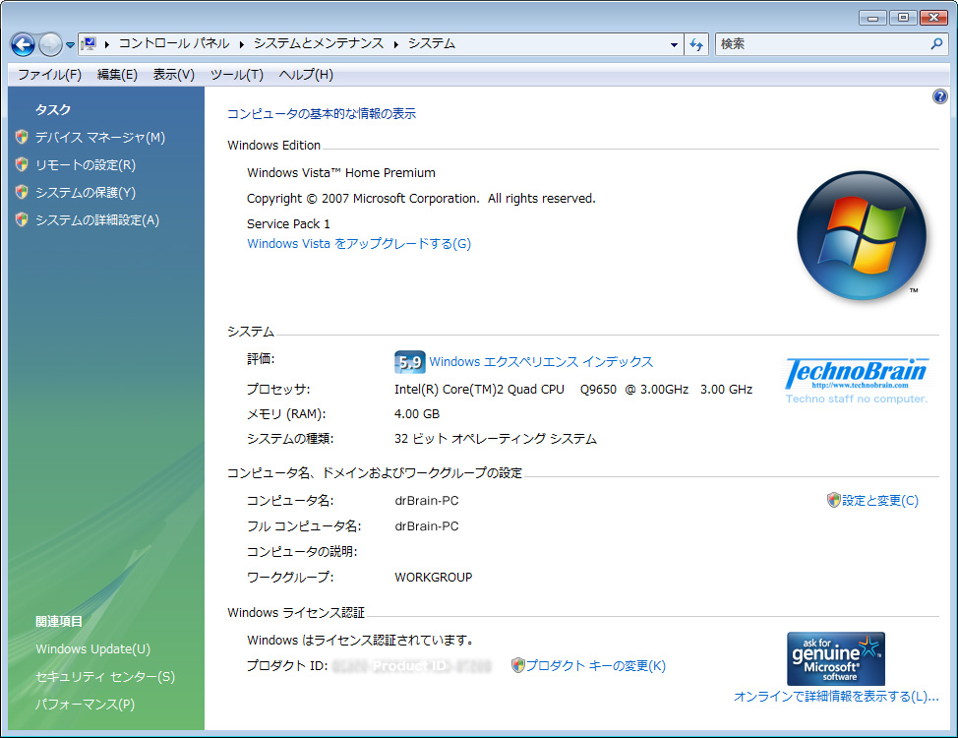The width and height of the screenshot is (958, 738).
Task: Expand the arrow after コントロール パネル breadcrumb
Action: 241,44
